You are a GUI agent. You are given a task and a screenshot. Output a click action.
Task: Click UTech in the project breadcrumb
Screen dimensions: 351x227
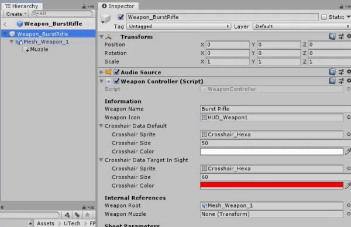pyautogui.click(x=72, y=223)
